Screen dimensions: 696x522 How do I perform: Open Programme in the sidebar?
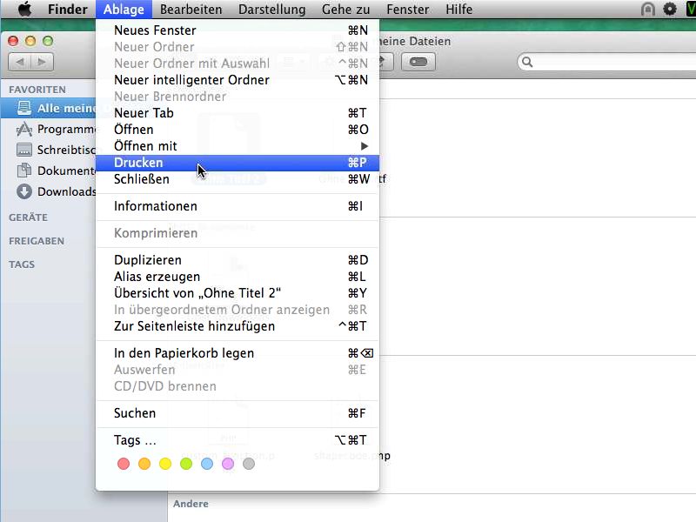pos(48,129)
